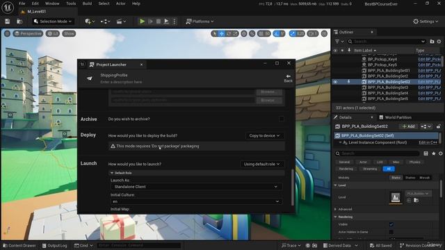Open the Using default role launch dropdown

(261, 164)
